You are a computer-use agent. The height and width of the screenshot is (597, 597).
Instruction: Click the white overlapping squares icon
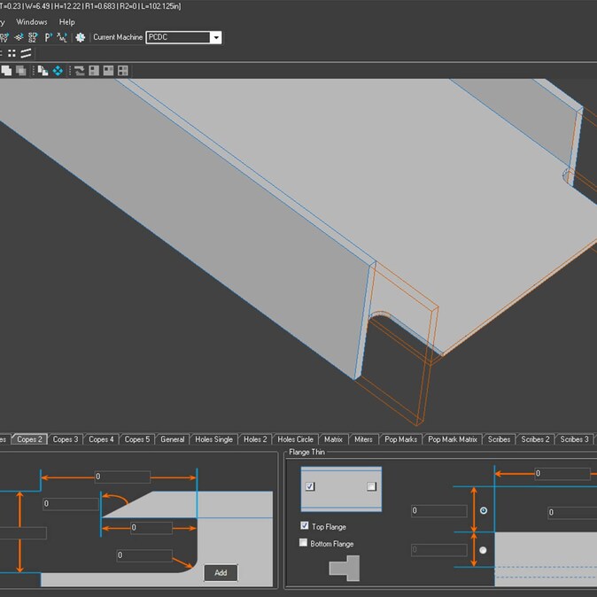click(x=6, y=71)
